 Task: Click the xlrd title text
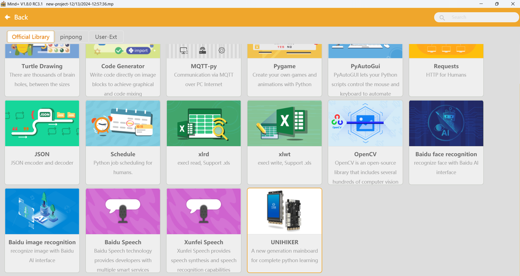(x=204, y=154)
